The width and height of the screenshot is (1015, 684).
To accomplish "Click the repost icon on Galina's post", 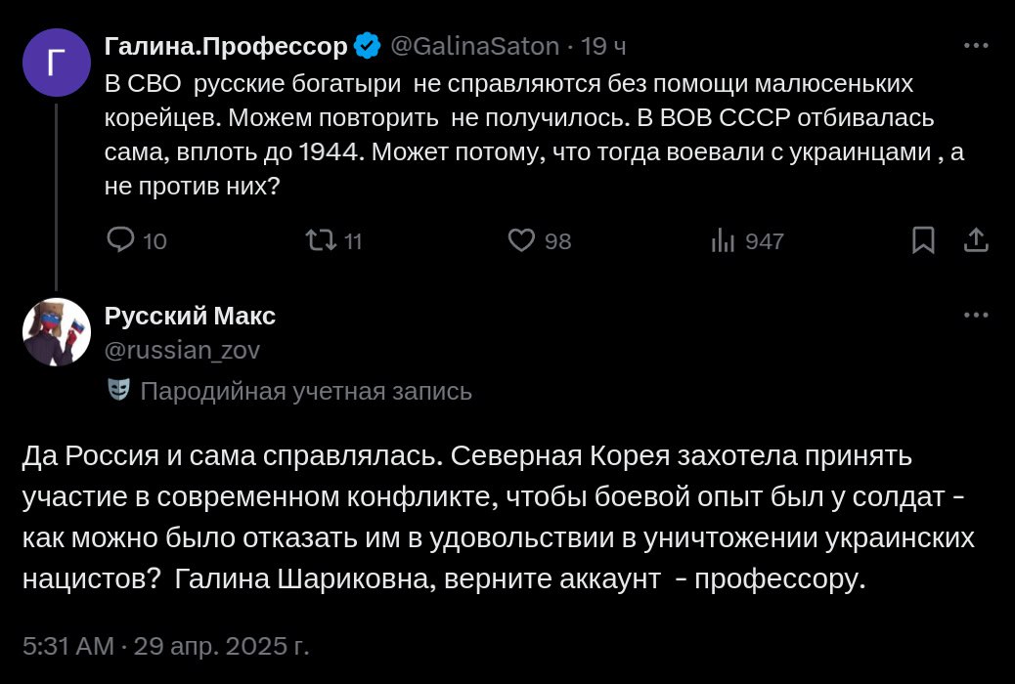I will (x=319, y=240).
